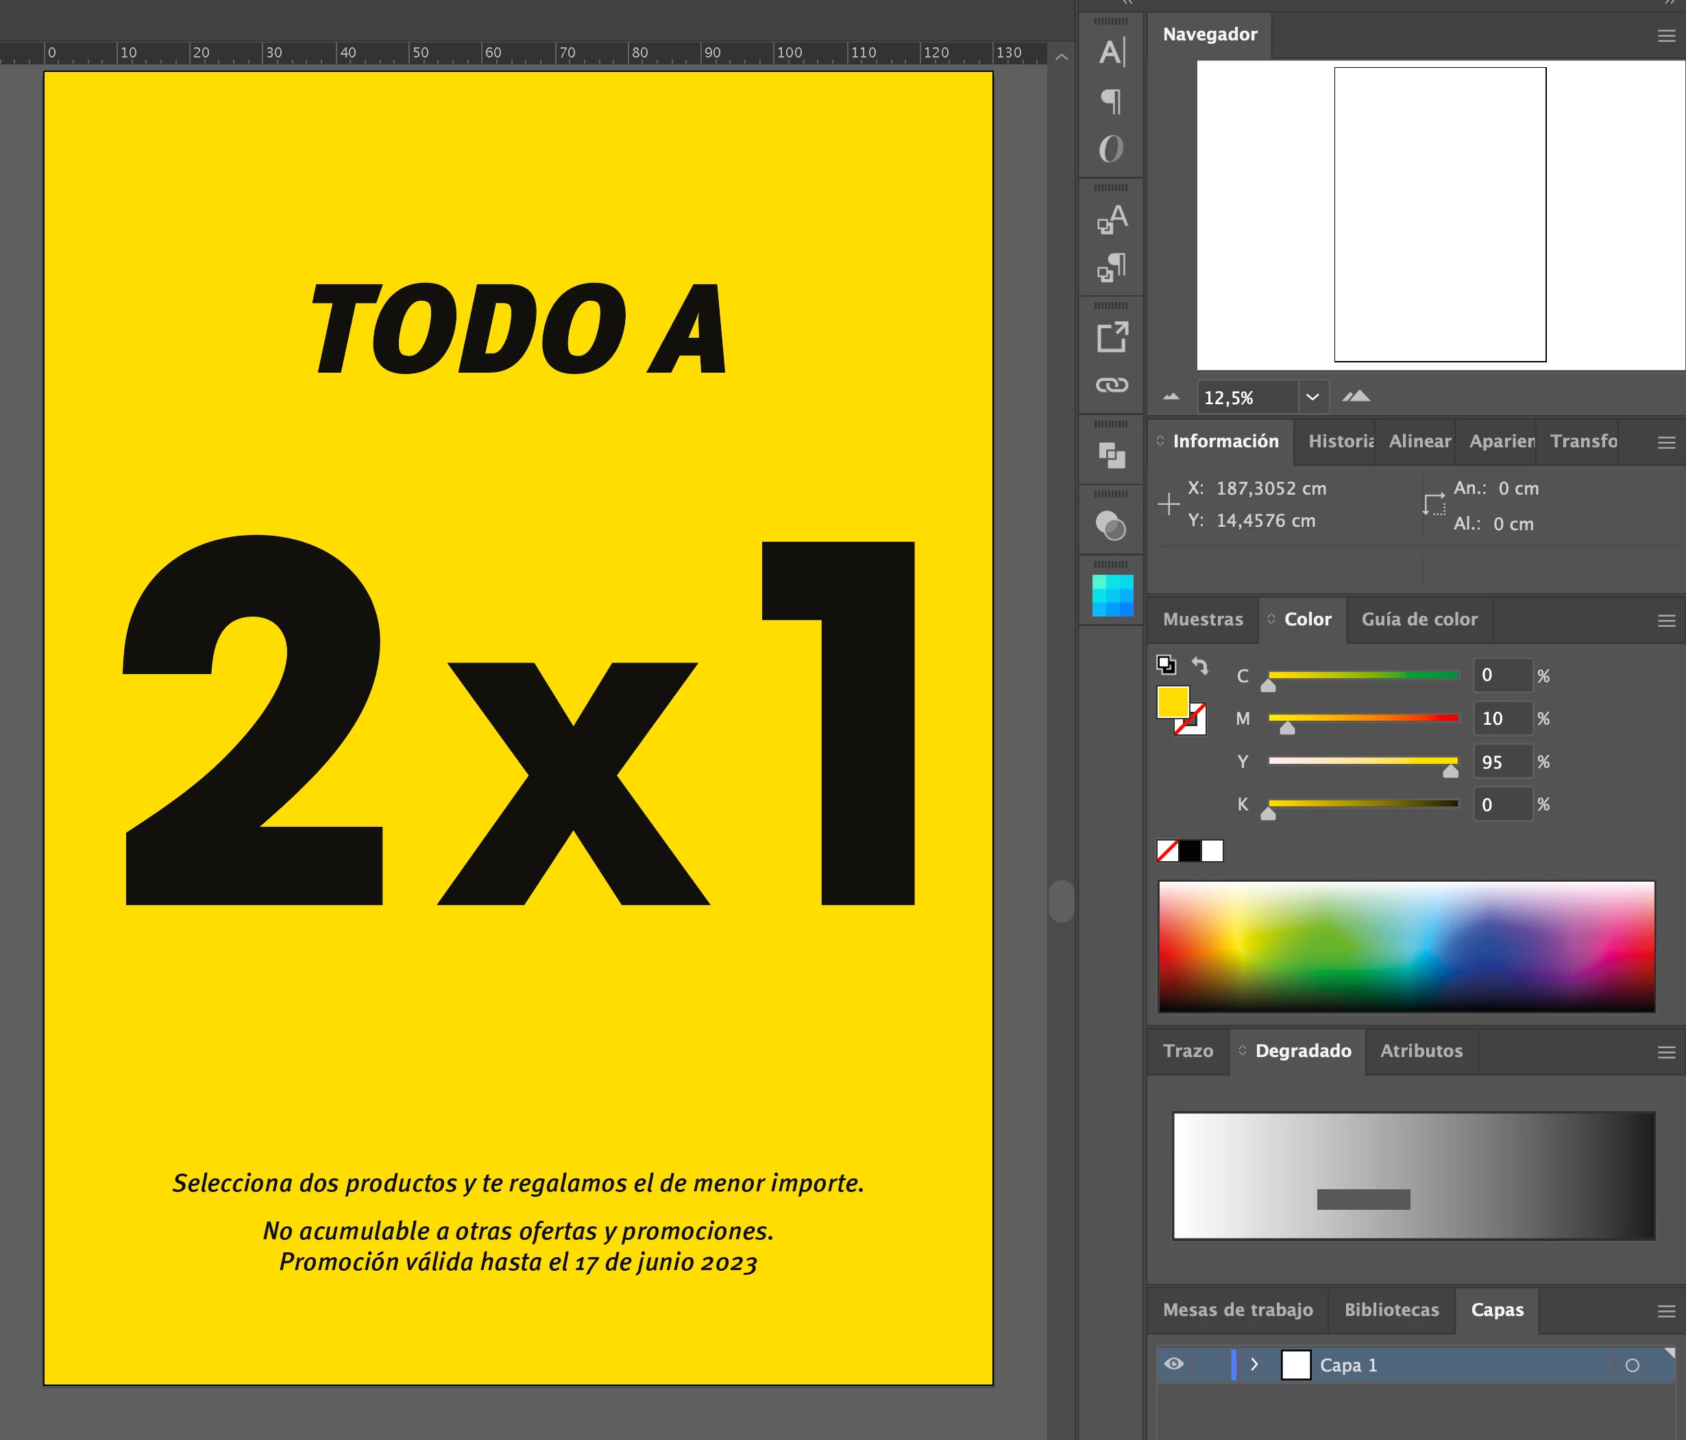Open the Pathfinder panel icon
The width and height of the screenshot is (1686, 1440).
pyautogui.click(x=1112, y=455)
